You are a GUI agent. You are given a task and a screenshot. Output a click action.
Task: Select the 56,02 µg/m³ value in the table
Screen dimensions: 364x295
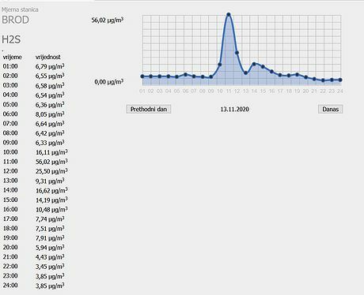pos(51,162)
